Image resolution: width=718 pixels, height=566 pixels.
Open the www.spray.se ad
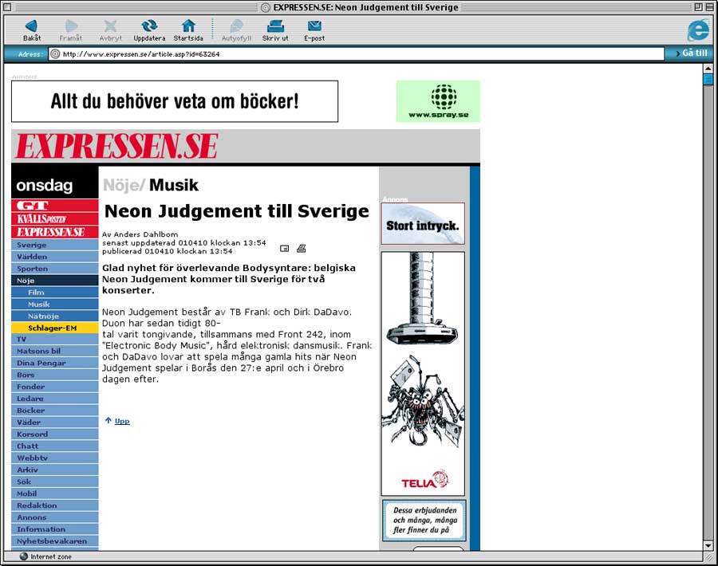pyautogui.click(x=438, y=101)
